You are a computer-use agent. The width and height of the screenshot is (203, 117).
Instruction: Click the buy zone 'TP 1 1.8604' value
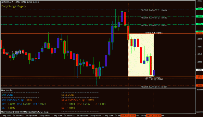(x=8, y=104)
